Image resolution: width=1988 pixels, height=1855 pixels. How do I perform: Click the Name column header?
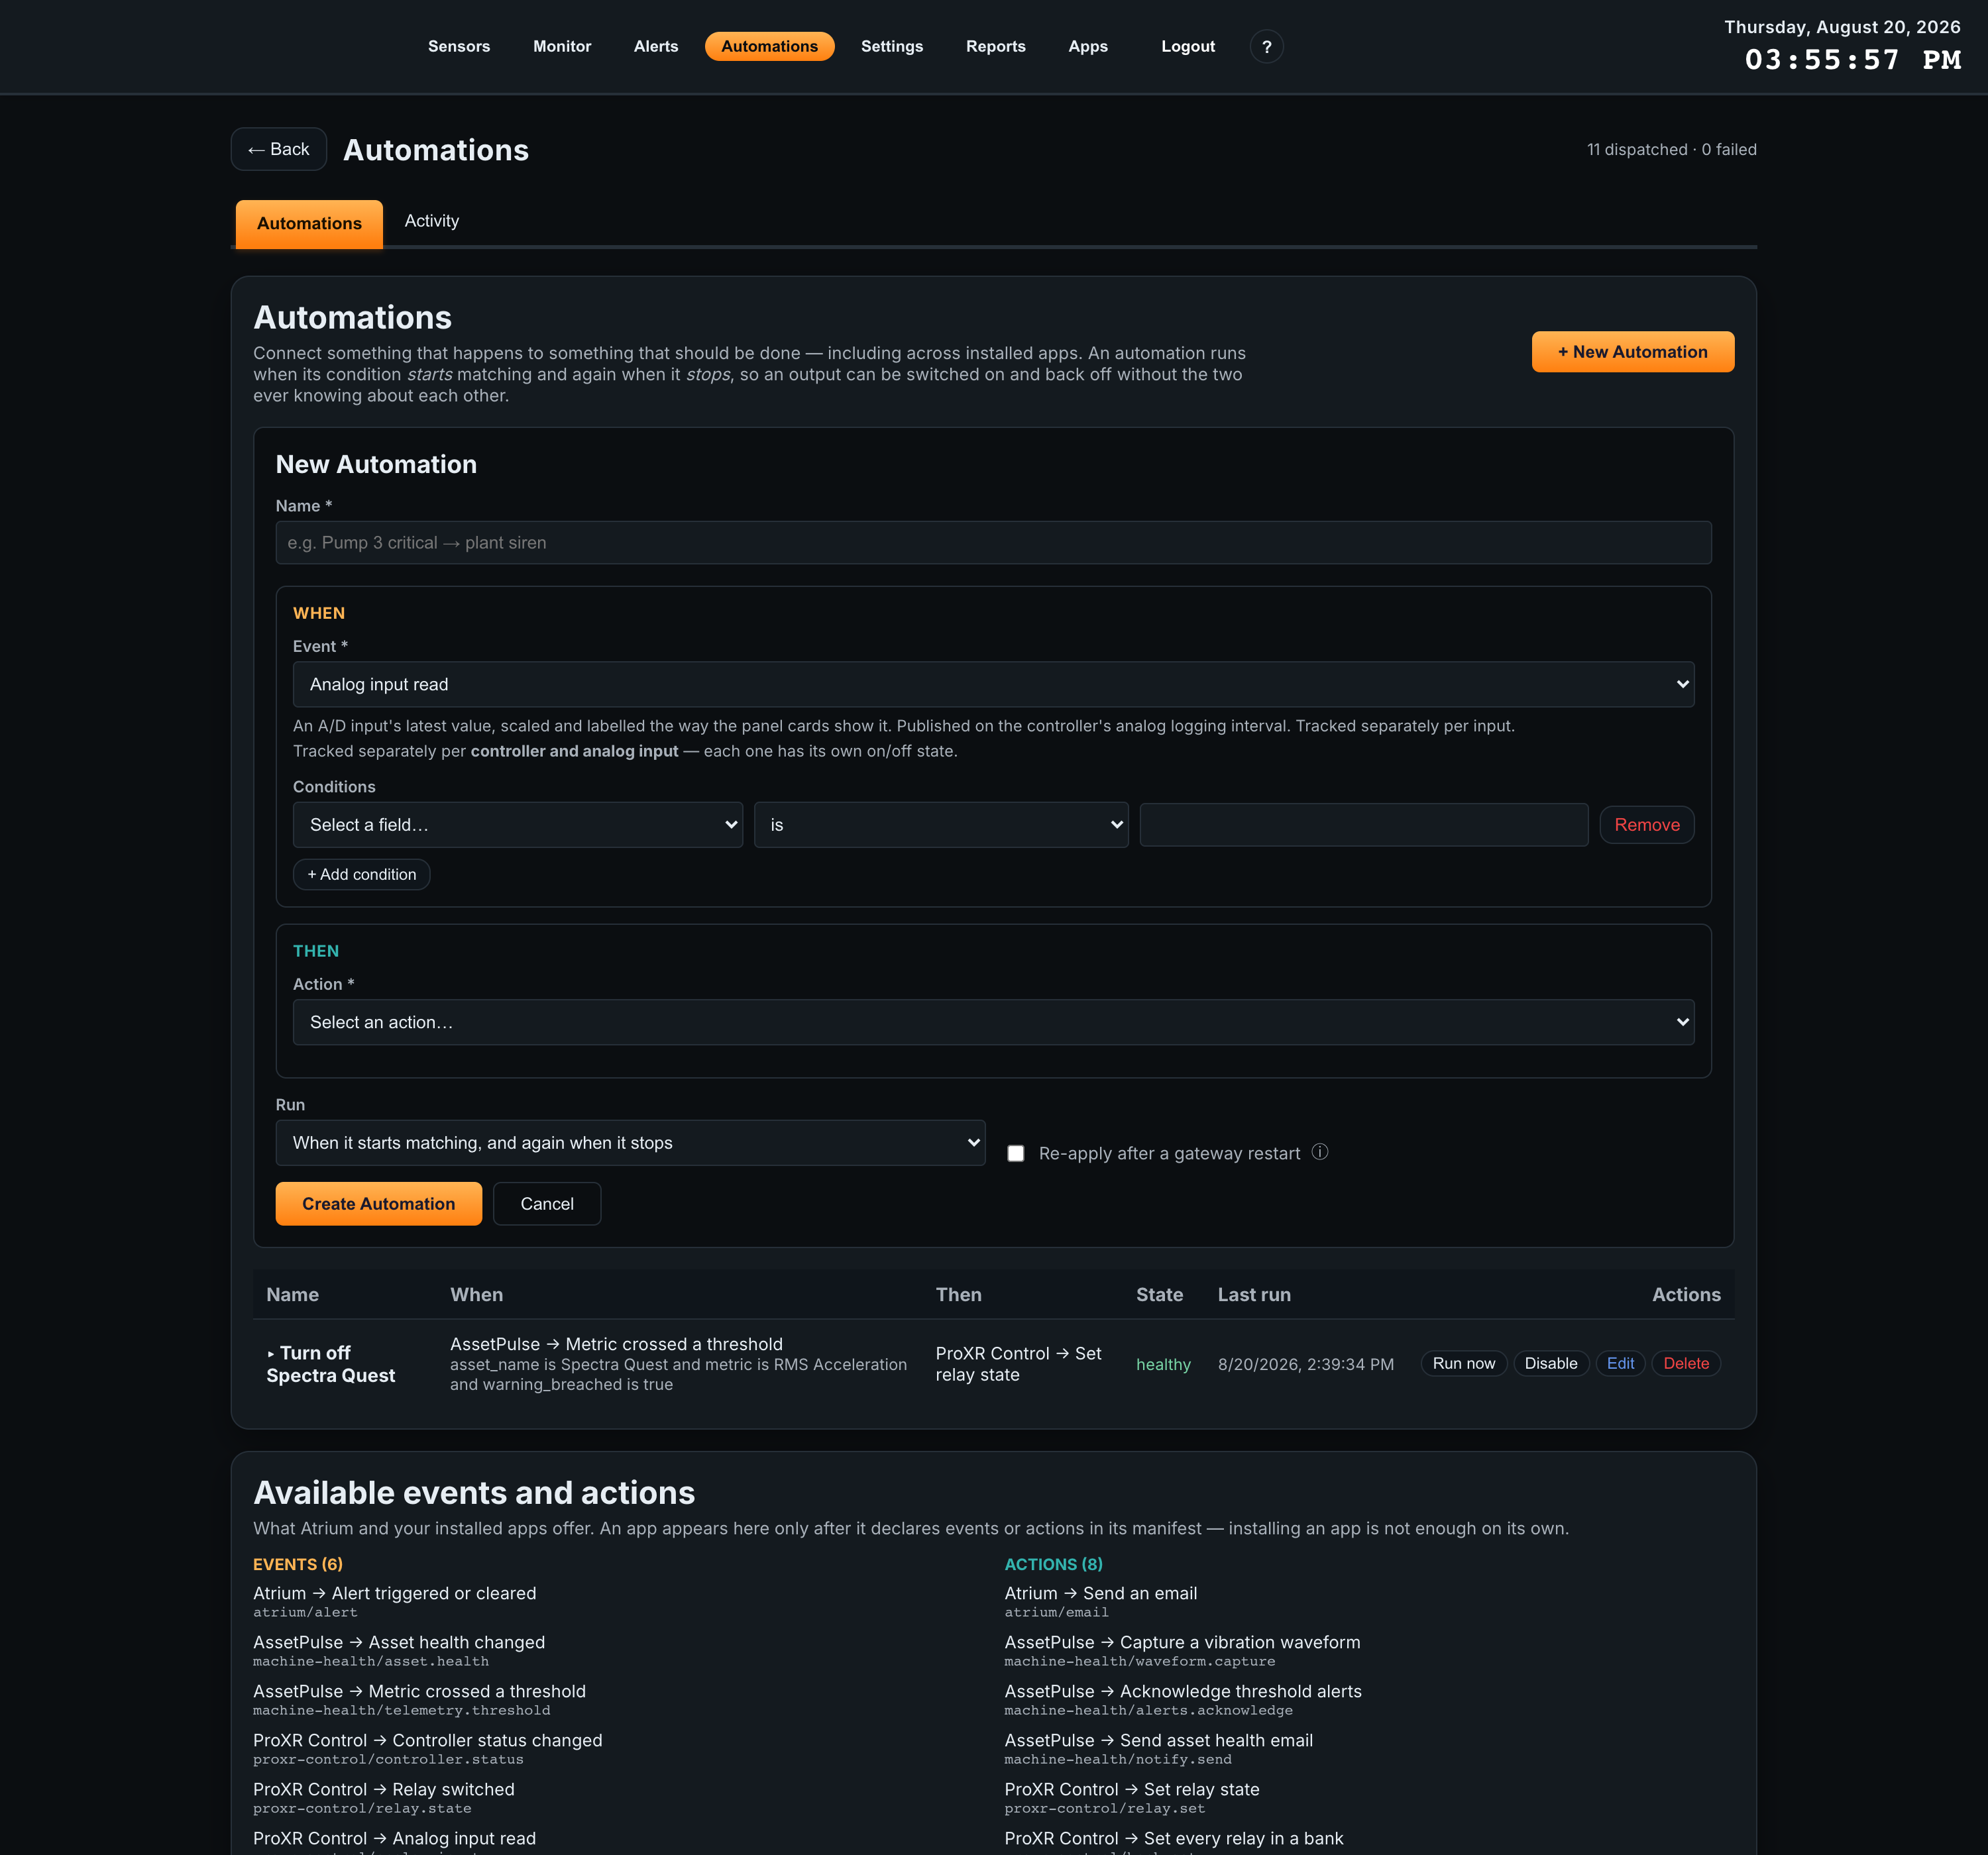click(292, 1294)
